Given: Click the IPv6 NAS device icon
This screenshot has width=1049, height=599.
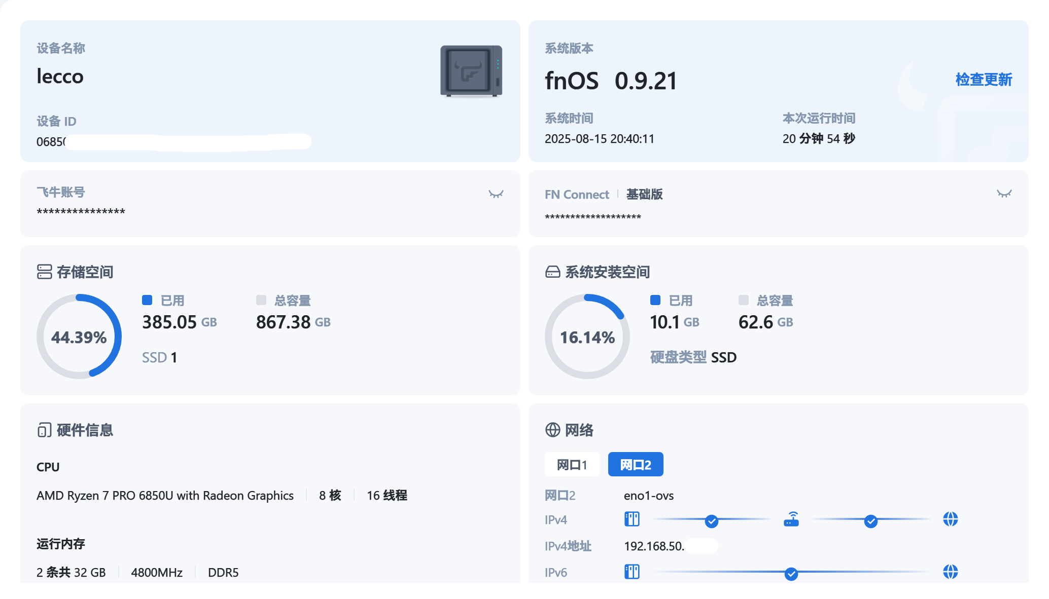Looking at the screenshot, I should point(632,572).
